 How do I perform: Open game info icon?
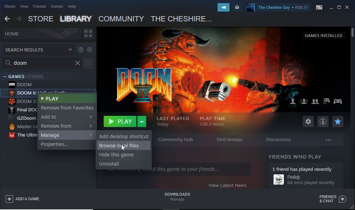click(x=323, y=121)
